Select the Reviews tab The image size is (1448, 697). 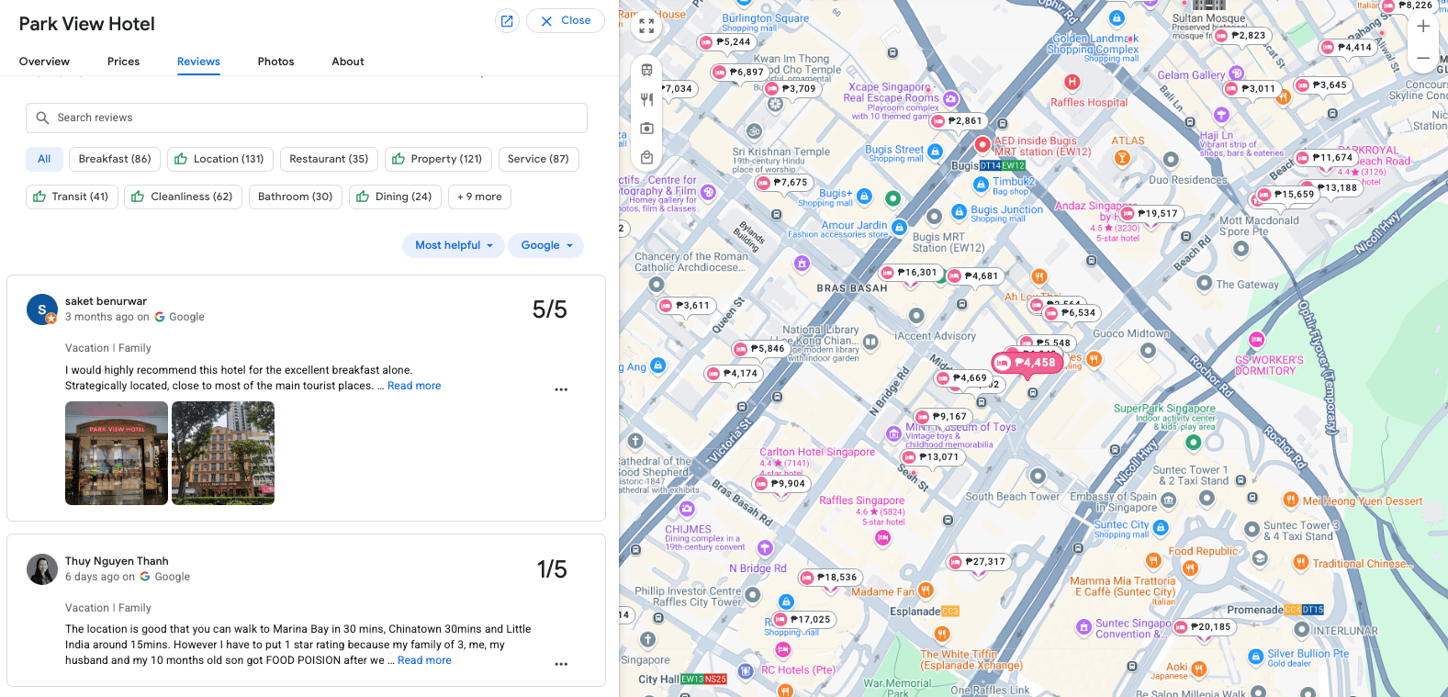coord(198,62)
